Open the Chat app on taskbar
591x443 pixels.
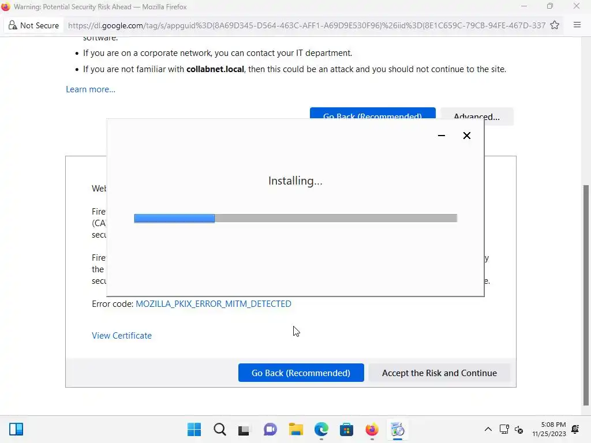coord(270,429)
